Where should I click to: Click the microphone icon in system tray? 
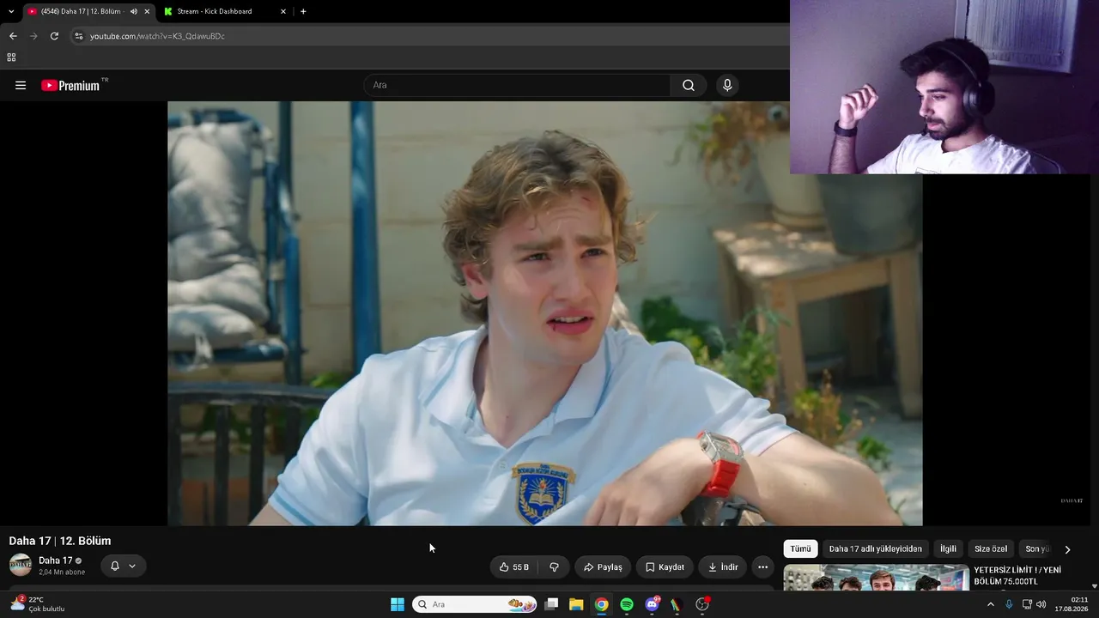tap(1009, 604)
